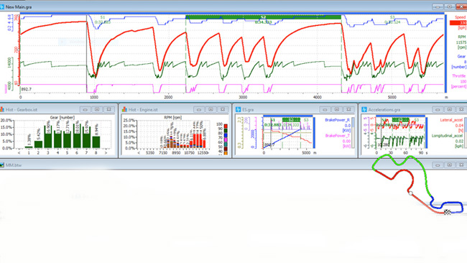Click the white position marker on track map
The width and height of the screenshot is (467, 263).
point(411,193)
